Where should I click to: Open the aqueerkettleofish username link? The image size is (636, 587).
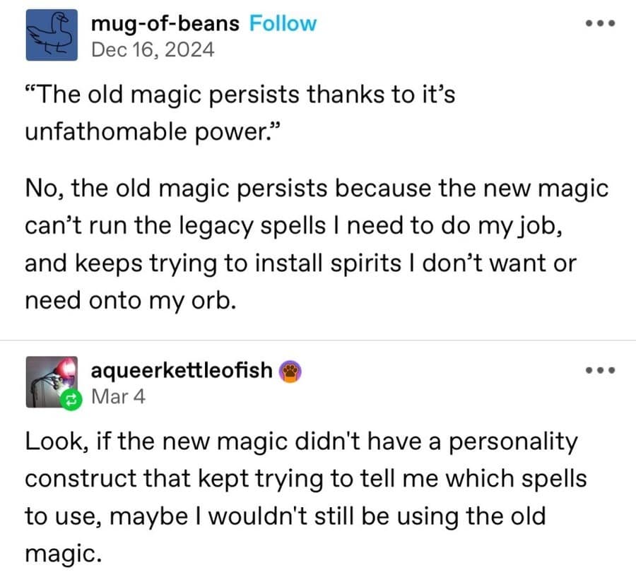pyautogui.click(x=182, y=369)
